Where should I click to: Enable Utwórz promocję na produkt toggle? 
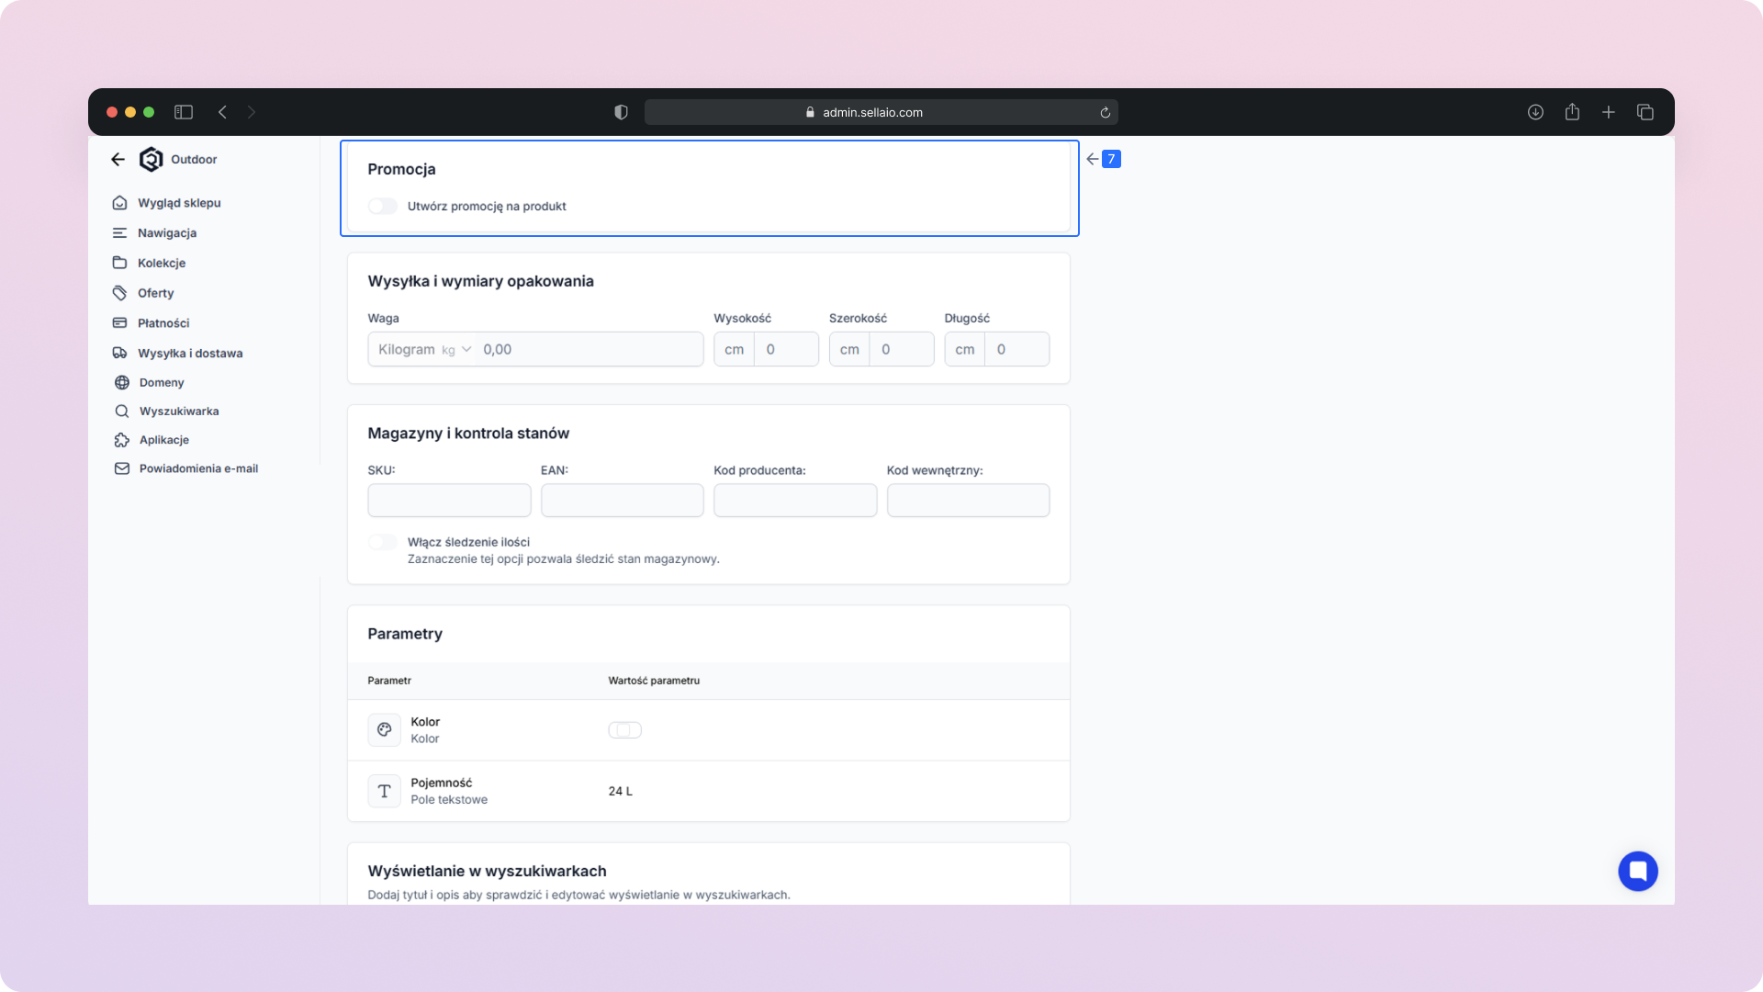(383, 206)
